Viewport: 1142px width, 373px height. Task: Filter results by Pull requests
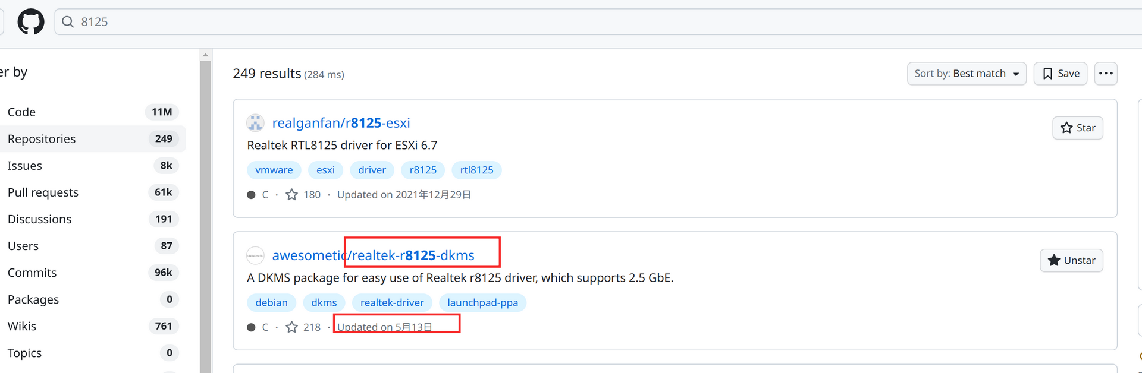[43, 192]
